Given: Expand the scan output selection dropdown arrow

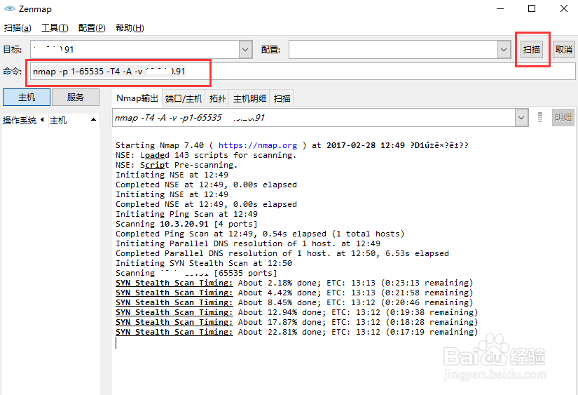Looking at the screenshot, I should [521, 118].
